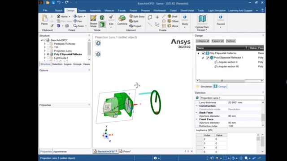
Task: Click the zoom magnifier in status bar
Action: coord(246,158)
